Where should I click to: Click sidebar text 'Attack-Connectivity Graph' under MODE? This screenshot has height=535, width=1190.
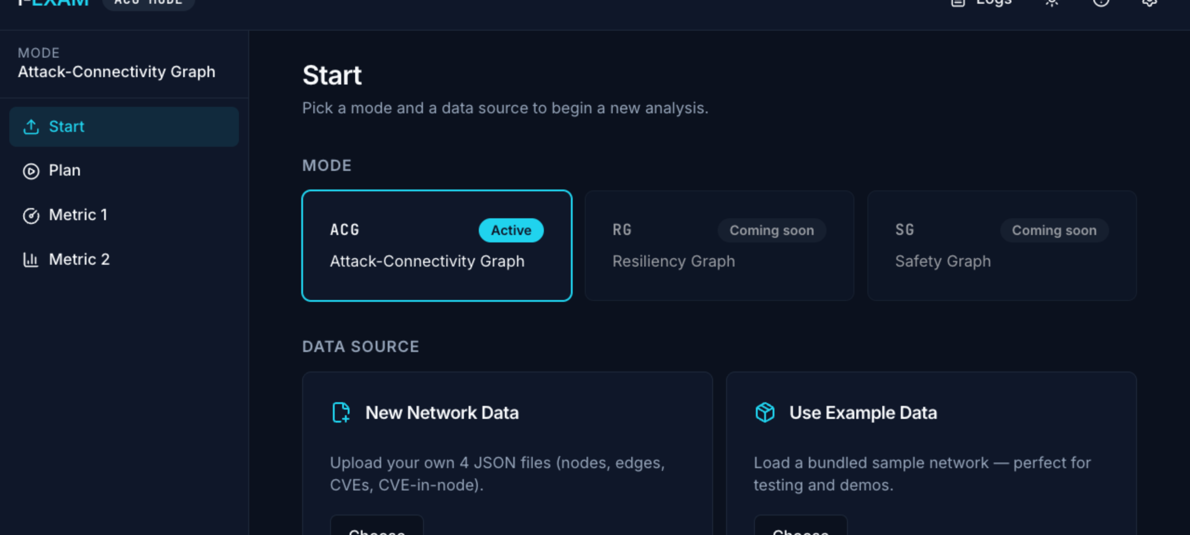[x=117, y=72]
